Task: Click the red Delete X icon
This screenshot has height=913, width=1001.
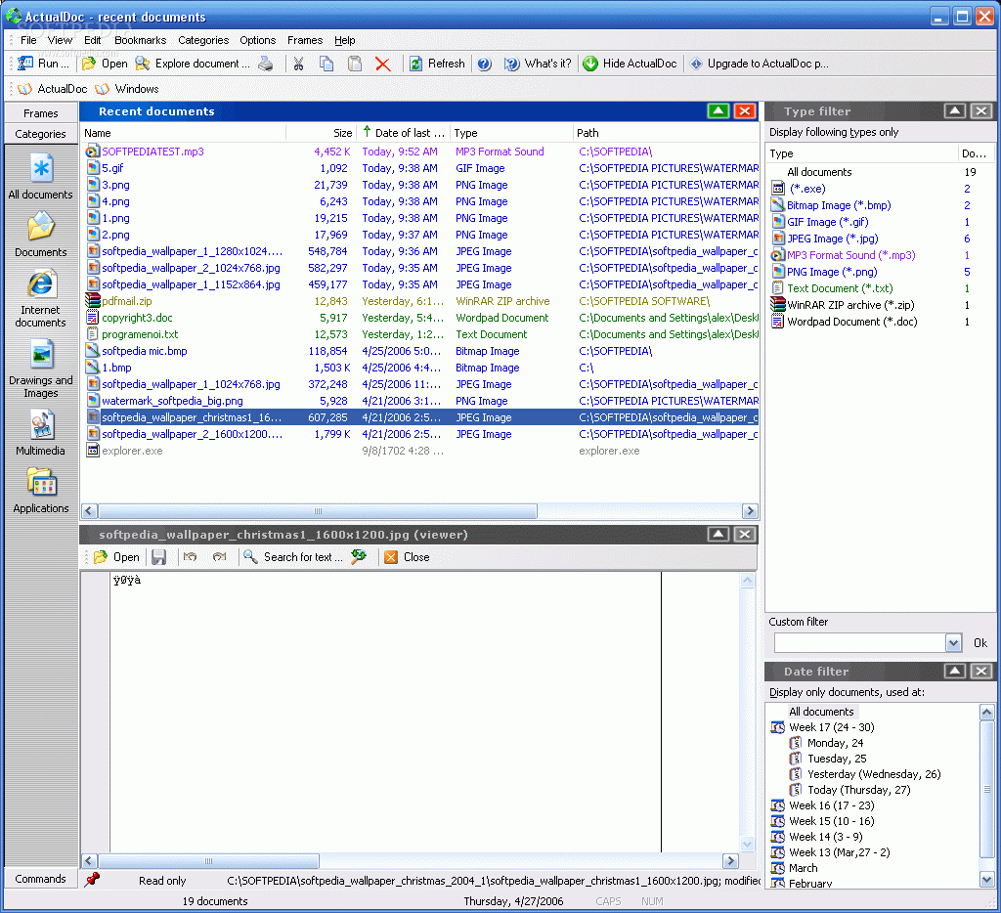Action: pyautogui.click(x=382, y=64)
